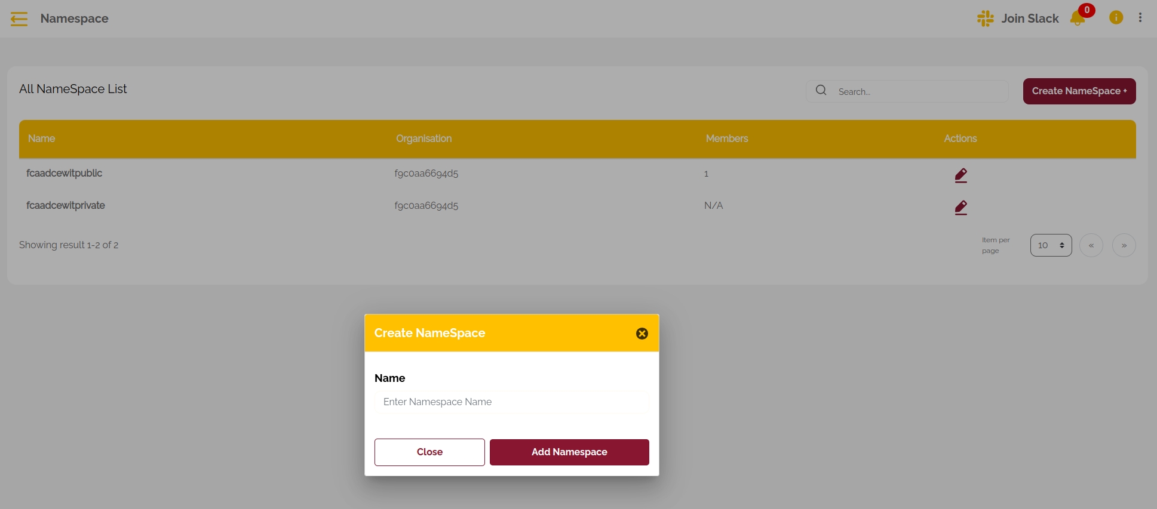The height and width of the screenshot is (509, 1157).
Task: Open the notifications bell
Action: [x=1078, y=18]
